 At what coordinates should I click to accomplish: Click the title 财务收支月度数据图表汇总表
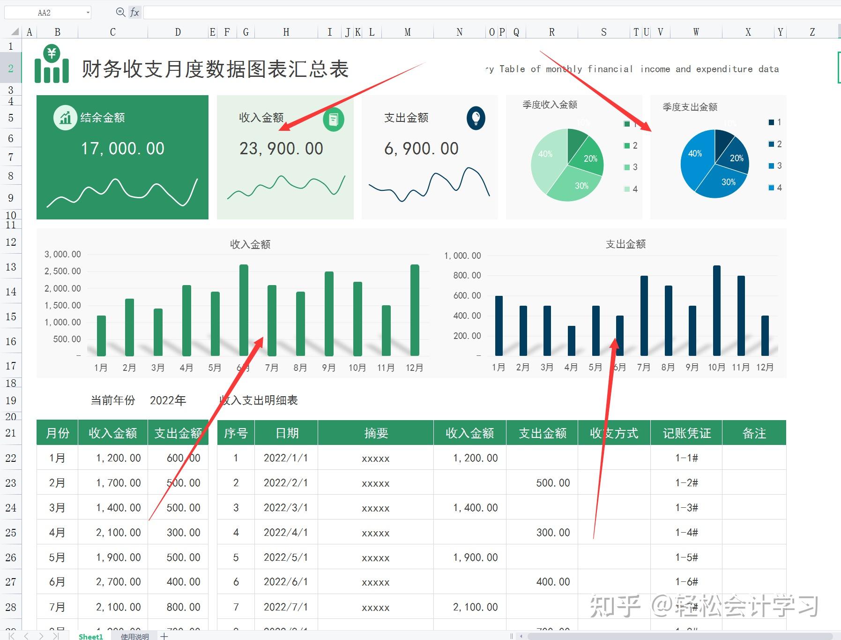pos(215,69)
